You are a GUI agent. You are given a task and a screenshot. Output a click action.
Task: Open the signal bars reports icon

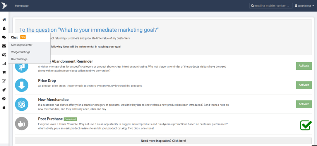(x=4, y=63)
